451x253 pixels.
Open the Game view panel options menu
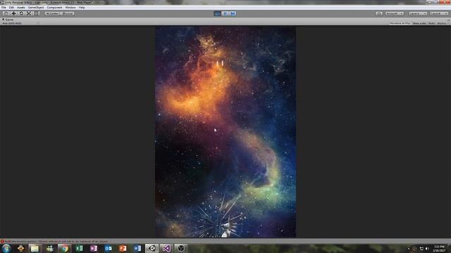coord(448,20)
